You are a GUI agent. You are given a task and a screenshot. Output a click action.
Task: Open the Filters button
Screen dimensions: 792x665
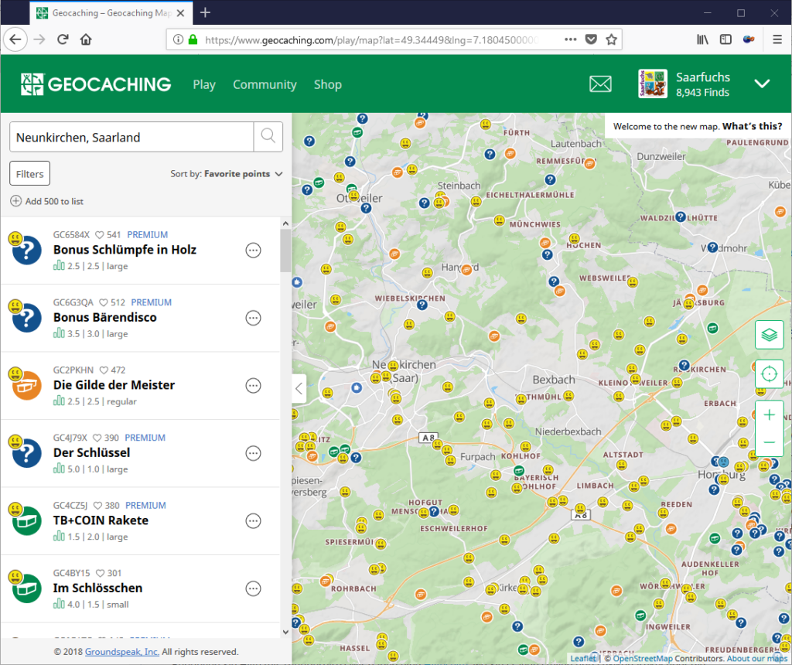point(29,173)
